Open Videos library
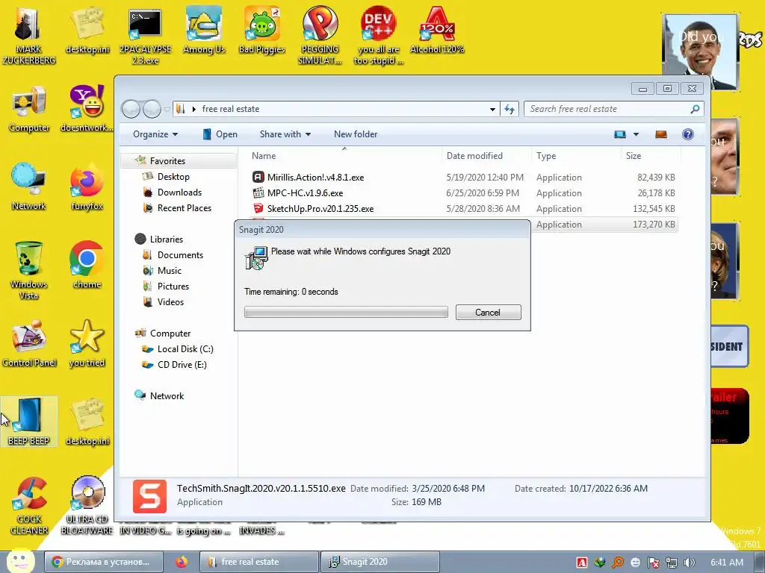The height and width of the screenshot is (573, 765). point(170,301)
